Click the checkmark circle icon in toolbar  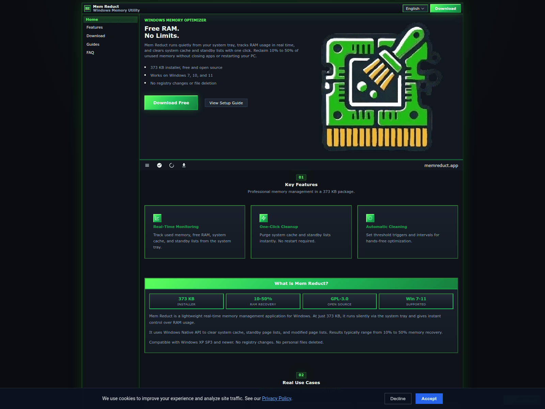[159, 165]
